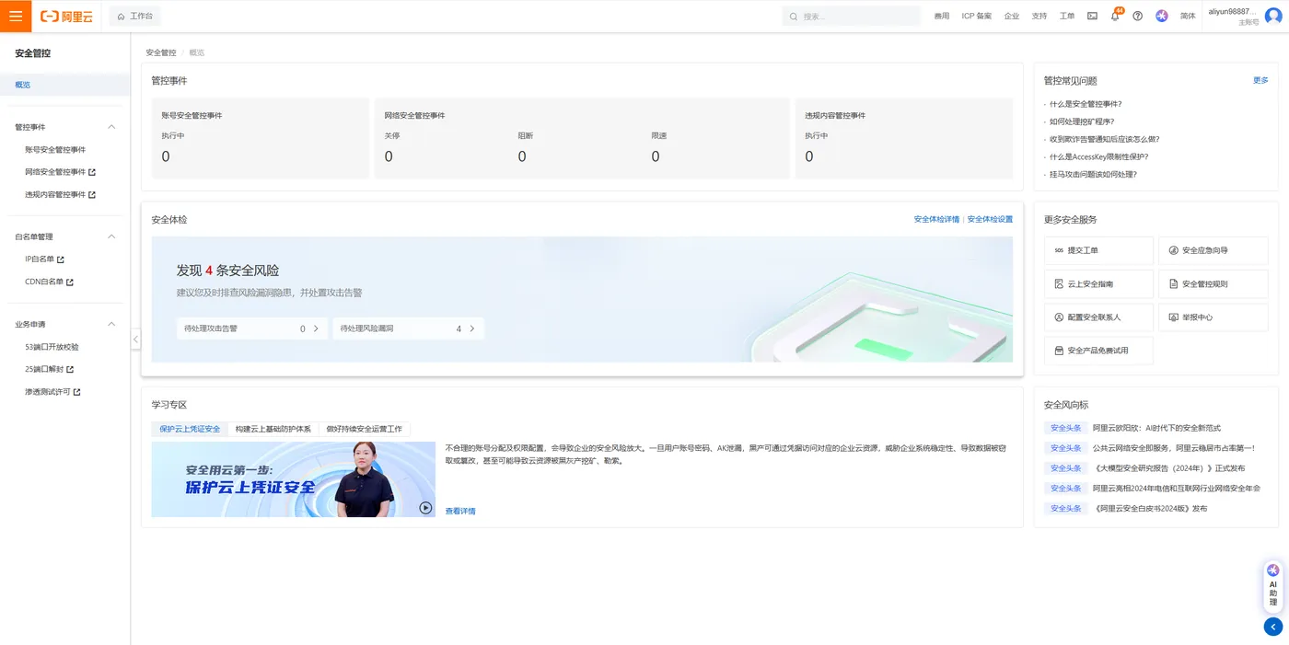
Task: Open news 阿里云欧阳欣: AI时代下的安全新范式
Action: [x=1156, y=428]
